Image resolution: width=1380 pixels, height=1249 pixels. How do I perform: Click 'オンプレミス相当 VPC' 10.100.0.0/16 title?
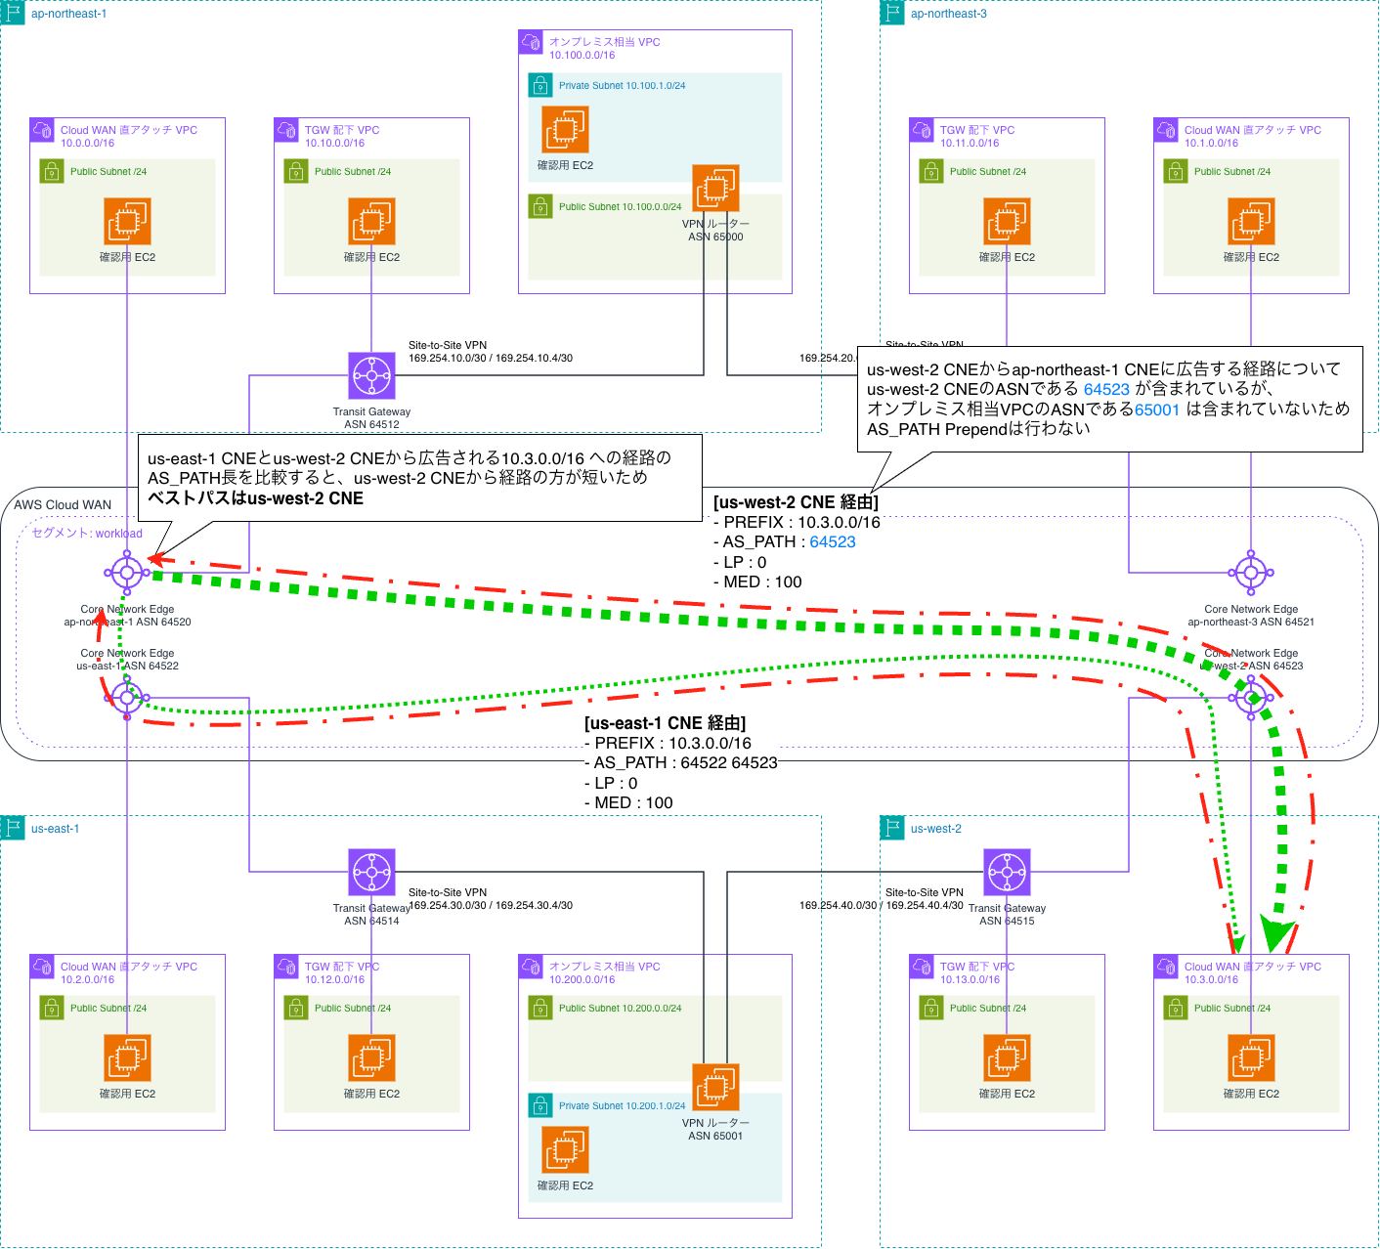(605, 42)
